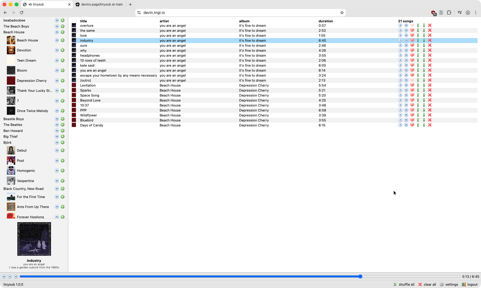Pause playback with the pause icon
The image size is (481, 288).
coord(10,276)
